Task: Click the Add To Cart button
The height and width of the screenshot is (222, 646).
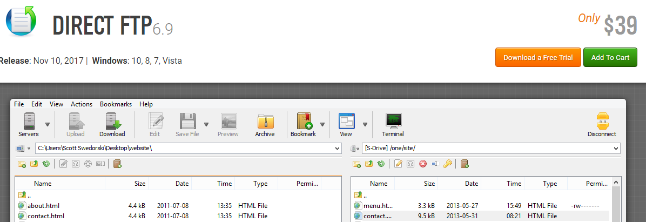Action: [x=610, y=57]
